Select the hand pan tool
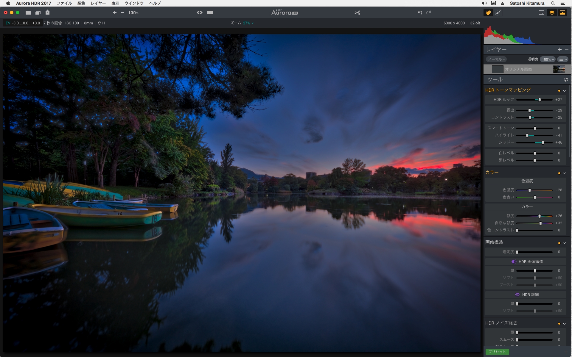The height and width of the screenshot is (357, 572). point(488,12)
